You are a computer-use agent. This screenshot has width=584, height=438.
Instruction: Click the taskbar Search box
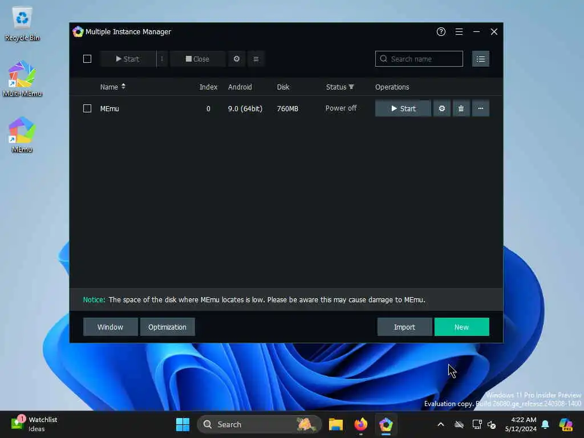pyautogui.click(x=259, y=424)
